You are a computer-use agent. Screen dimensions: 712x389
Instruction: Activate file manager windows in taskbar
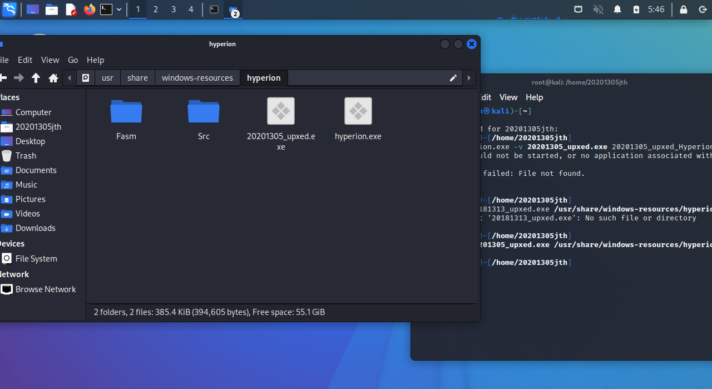click(x=233, y=9)
